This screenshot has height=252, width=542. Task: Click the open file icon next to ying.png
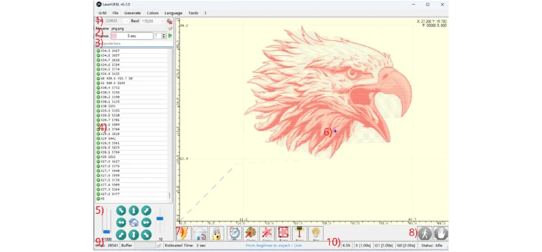point(170,28)
